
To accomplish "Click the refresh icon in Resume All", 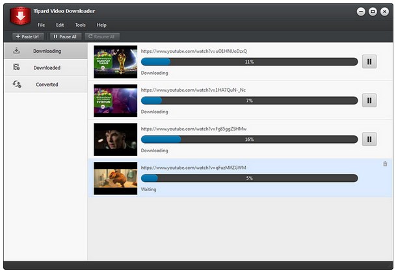I will pyautogui.click(x=90, y=36).
